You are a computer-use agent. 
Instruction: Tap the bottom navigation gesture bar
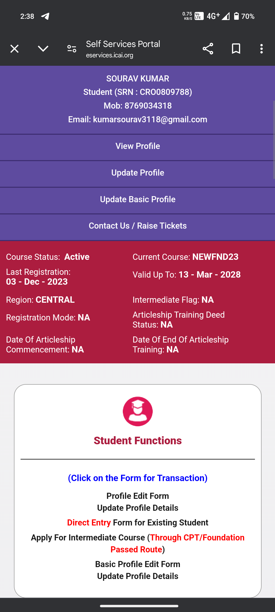[x=139, y=606]
